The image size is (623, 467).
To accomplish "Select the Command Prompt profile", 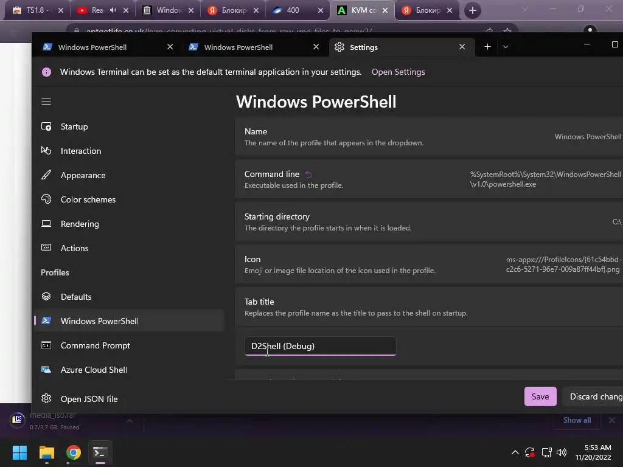I will (129, 345).
